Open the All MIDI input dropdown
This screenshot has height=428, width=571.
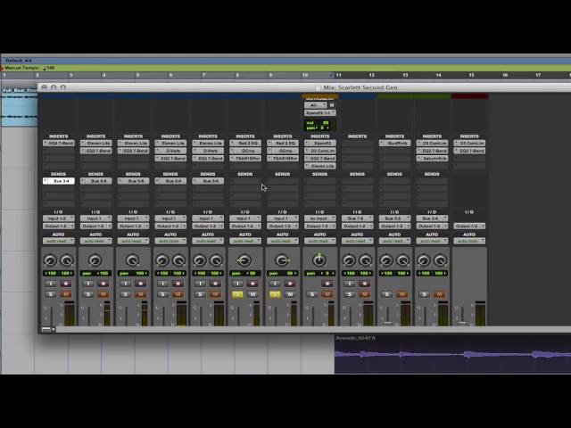[315, 105]
